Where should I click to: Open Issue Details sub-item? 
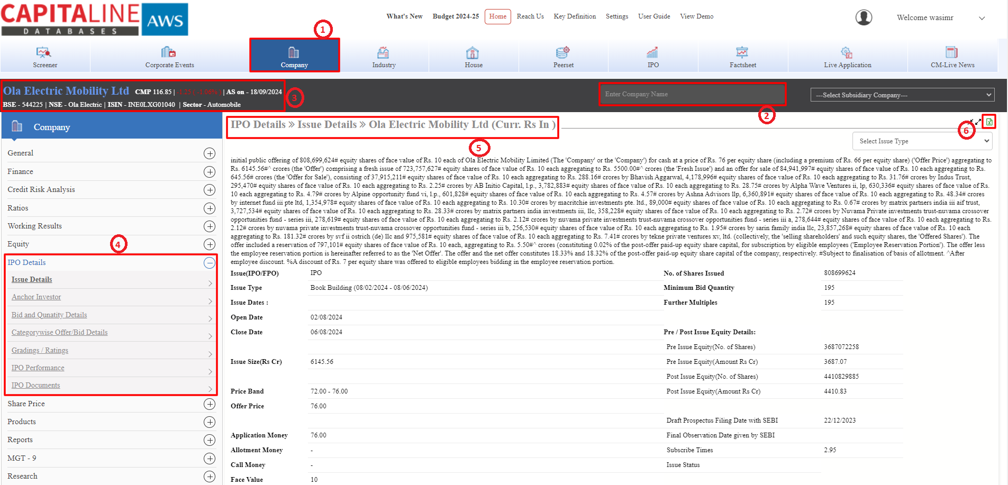(x=32, y=279)
